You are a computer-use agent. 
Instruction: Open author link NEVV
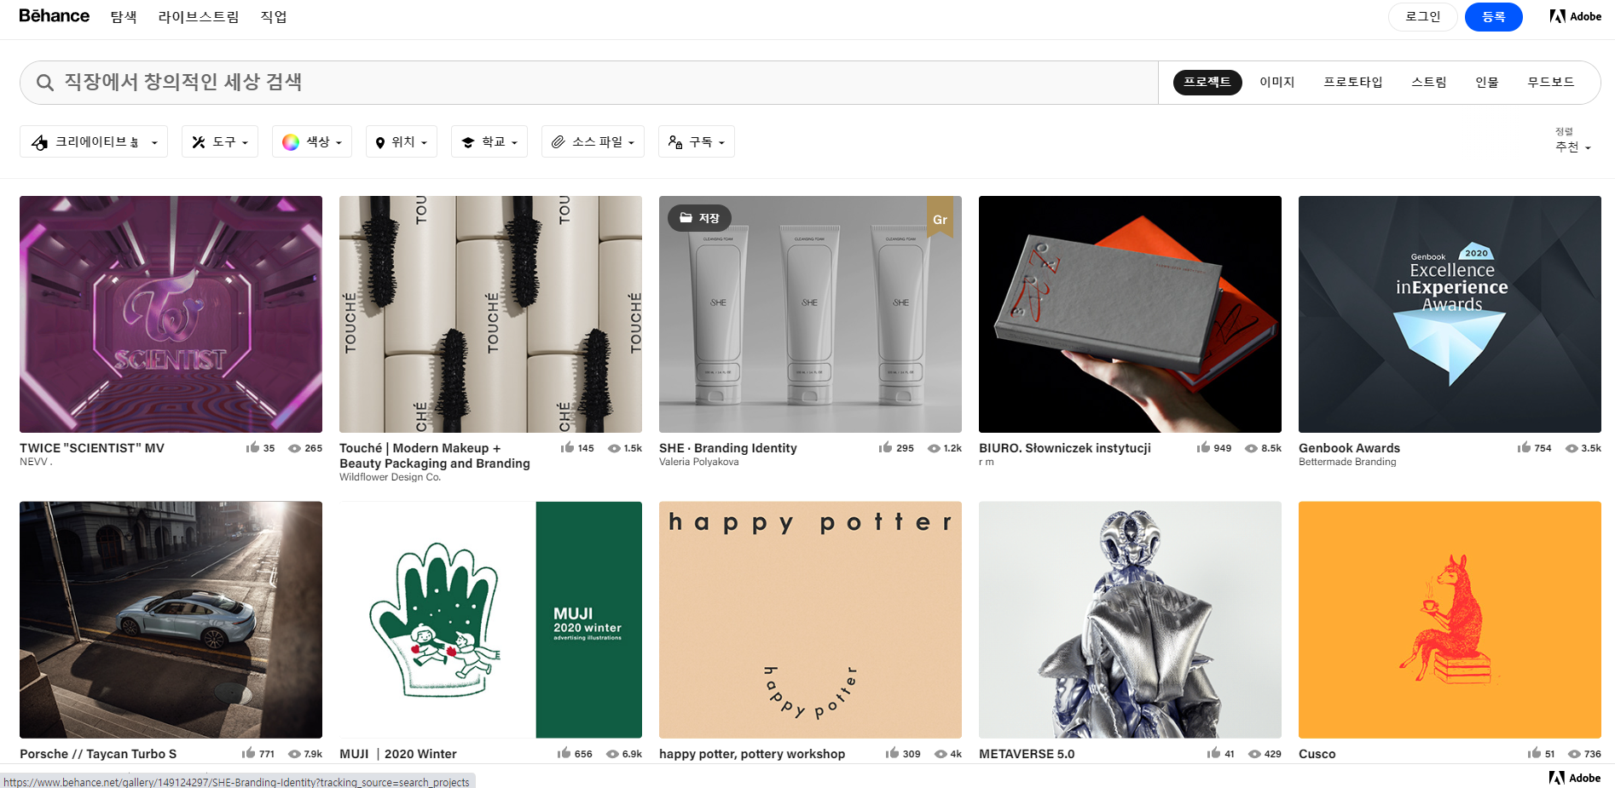[x=36, y=462]
